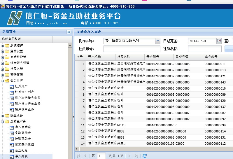Collapse the 功能菜单 sidebar with double-chevron icon
This screenshot has width=233, height=159.
(x=69, y=32)
